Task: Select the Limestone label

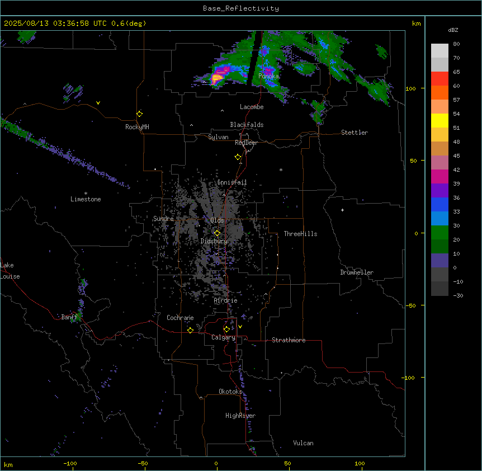Action: click(x=86, y=199)
